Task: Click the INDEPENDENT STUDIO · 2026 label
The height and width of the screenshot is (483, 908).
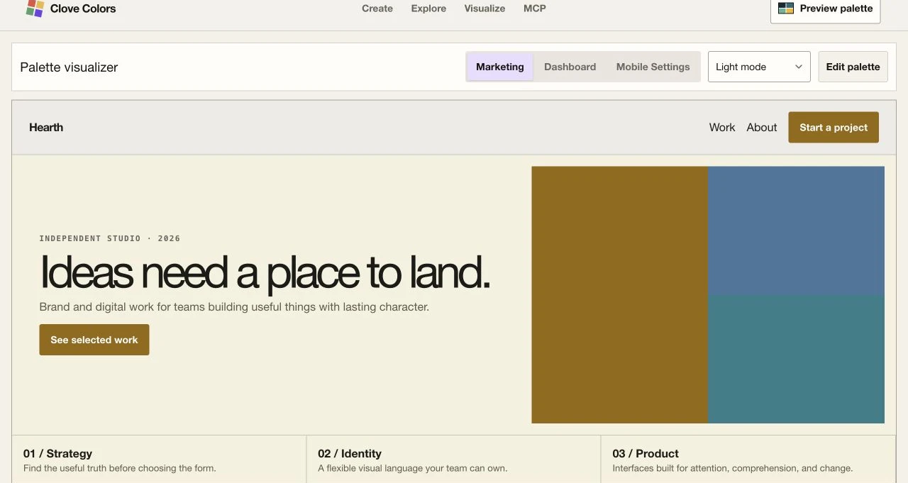Action: 110,238
